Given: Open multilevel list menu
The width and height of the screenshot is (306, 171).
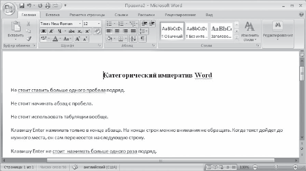Looking at the screenshot, I should pos(134,24).
